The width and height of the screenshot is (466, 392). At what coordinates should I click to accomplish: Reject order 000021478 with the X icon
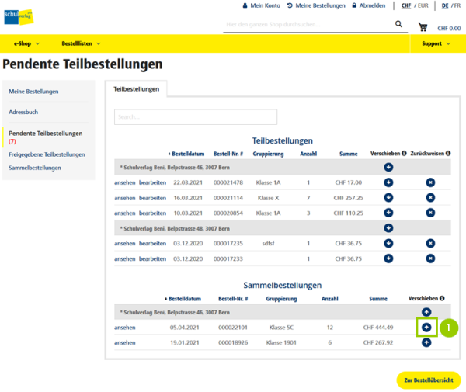tap(430, 182)
